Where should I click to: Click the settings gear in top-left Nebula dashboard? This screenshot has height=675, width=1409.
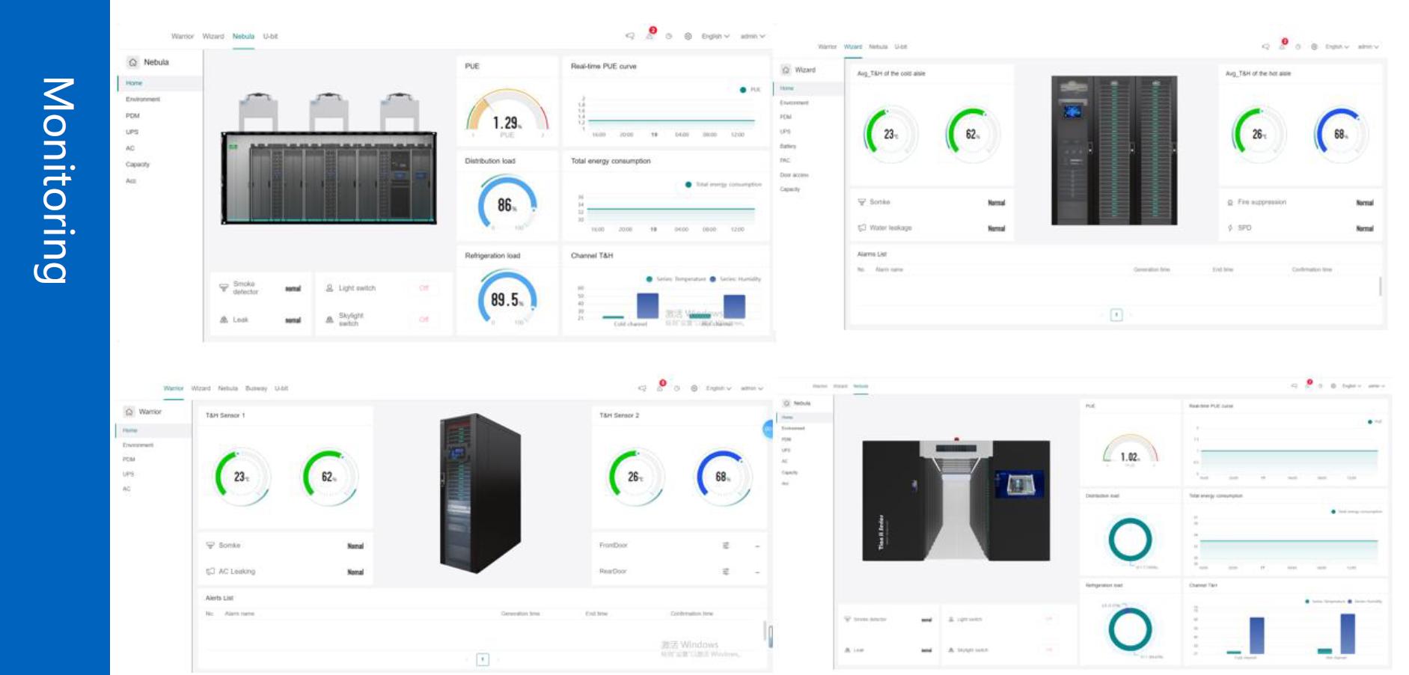click(688, 36)
